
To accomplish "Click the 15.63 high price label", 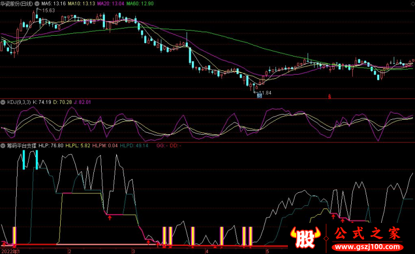I will (x=48, y=10).
